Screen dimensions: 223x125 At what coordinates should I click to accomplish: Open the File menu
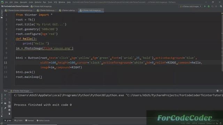(6, 2)
